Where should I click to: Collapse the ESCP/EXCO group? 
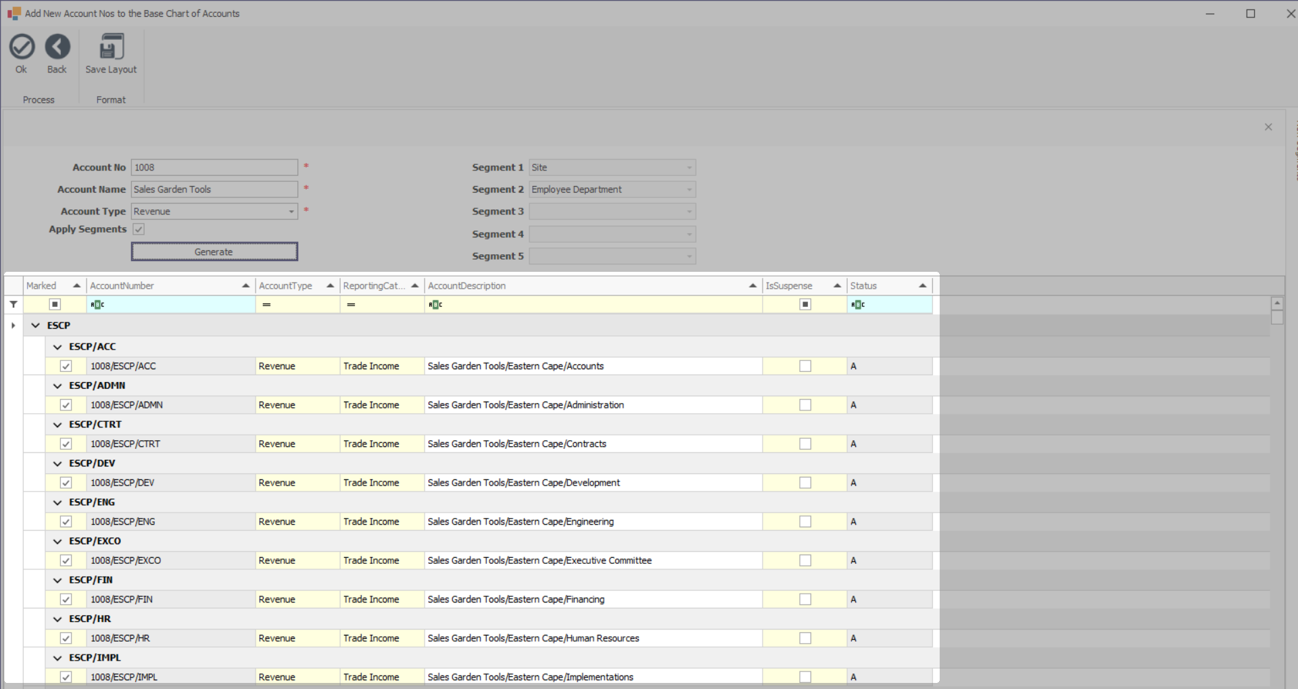[x=57, y=541]
